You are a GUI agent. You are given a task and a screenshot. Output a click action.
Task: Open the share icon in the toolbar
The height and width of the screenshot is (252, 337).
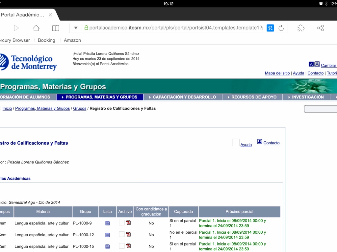(x=320, y=28)
